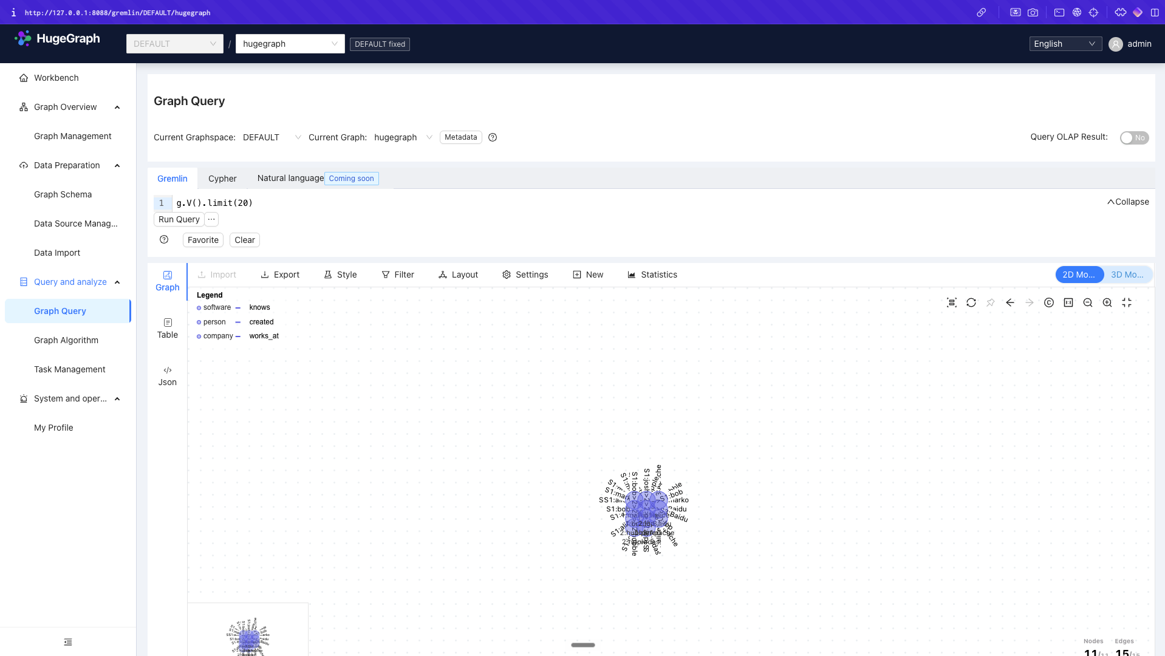
Task: Exit fullscreen using the shrink icon
Action: (1127, 302)
